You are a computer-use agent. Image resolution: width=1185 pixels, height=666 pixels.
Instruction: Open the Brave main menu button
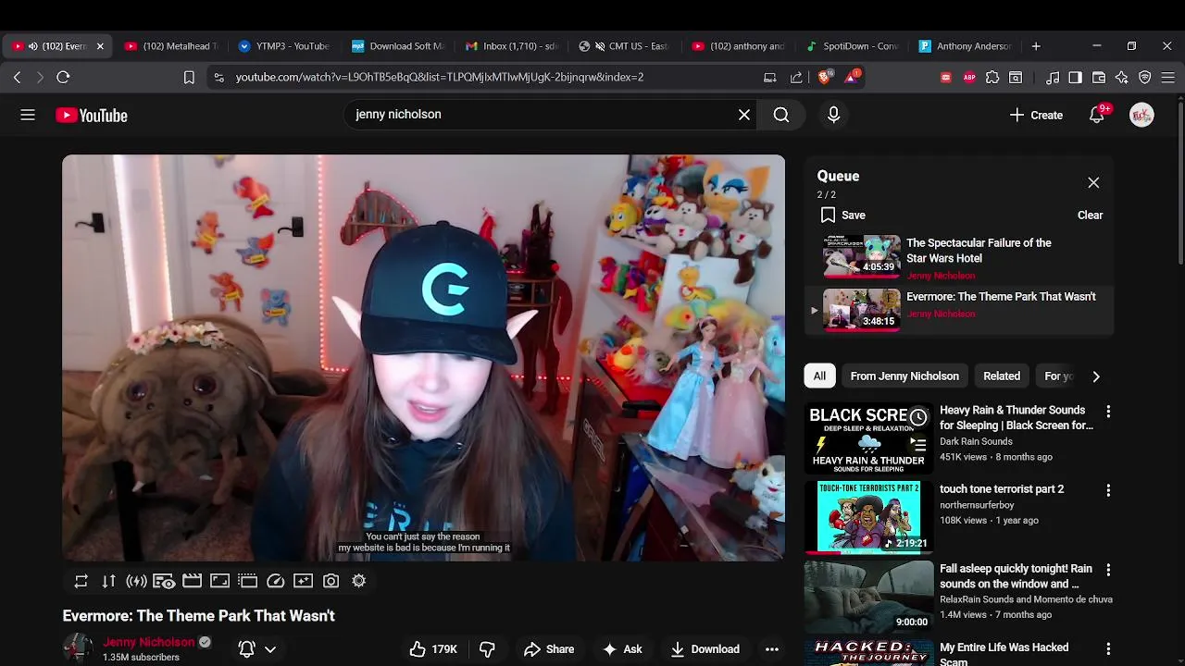pos(1168,78)
